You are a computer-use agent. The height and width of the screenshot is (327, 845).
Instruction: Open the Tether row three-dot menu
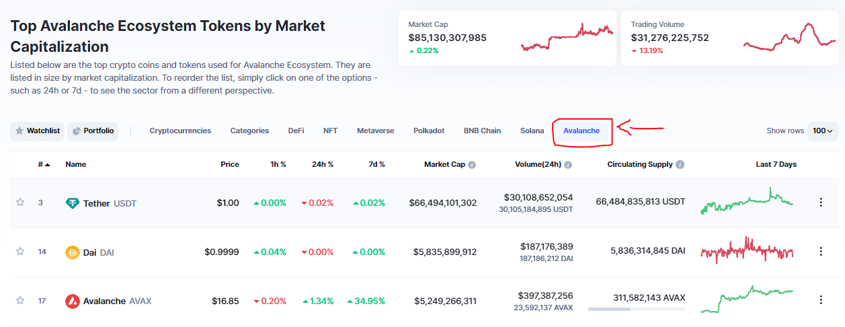point(820,203)
